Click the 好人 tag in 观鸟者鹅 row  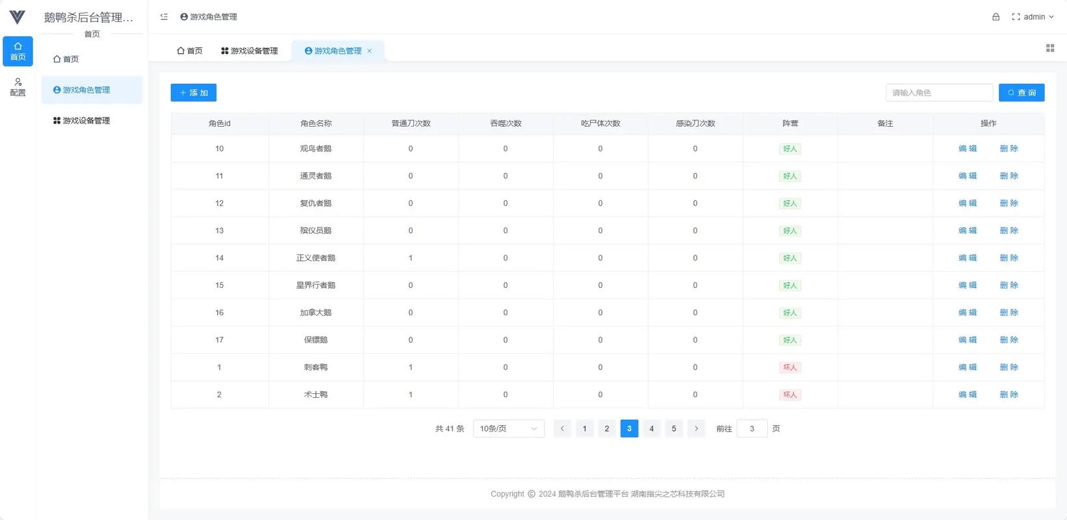790,149
